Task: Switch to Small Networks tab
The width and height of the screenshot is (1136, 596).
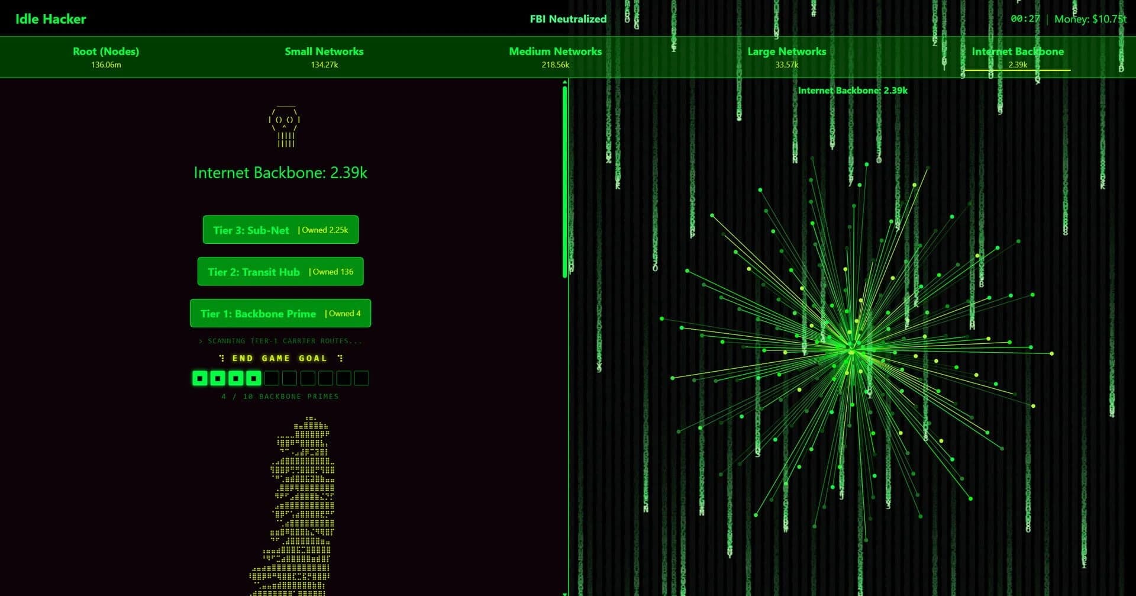Action: click(x=324, y=57)
